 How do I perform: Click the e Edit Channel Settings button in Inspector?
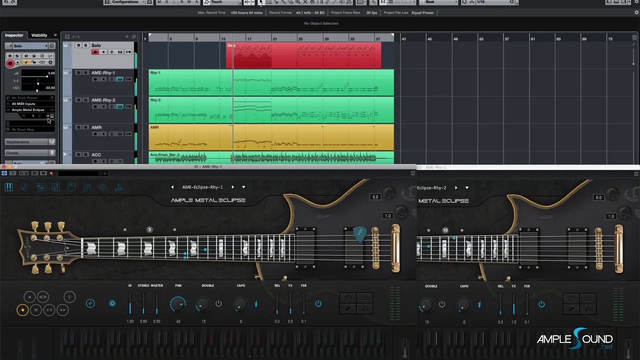(x=51, y=45)
